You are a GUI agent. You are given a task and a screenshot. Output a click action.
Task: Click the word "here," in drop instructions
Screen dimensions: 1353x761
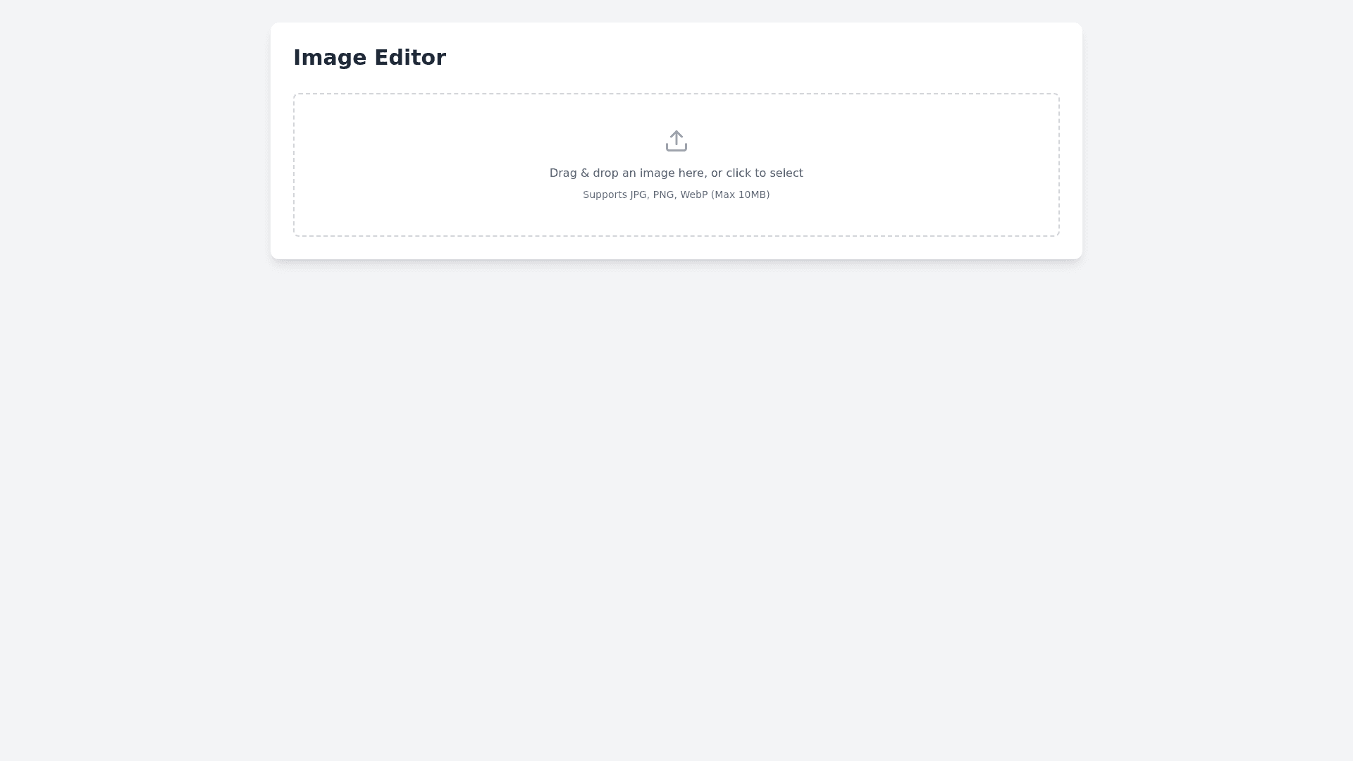[692, 173]
